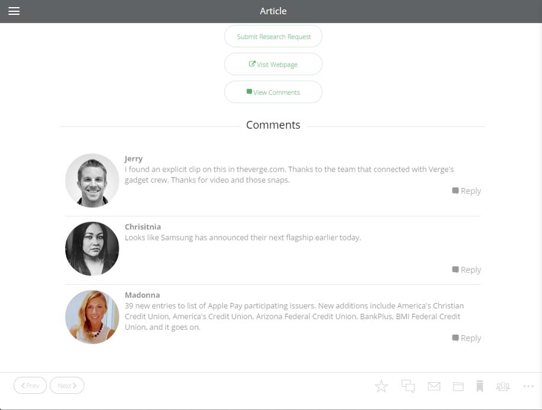Open the chat bubbles comment icon
Viewport: 542px width, 410px height.
[408, 386]
